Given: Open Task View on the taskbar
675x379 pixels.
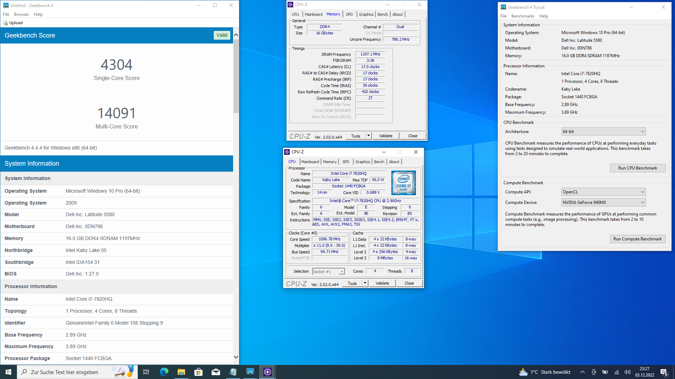Looking at the screenshot, I should (x=146, y=372).
